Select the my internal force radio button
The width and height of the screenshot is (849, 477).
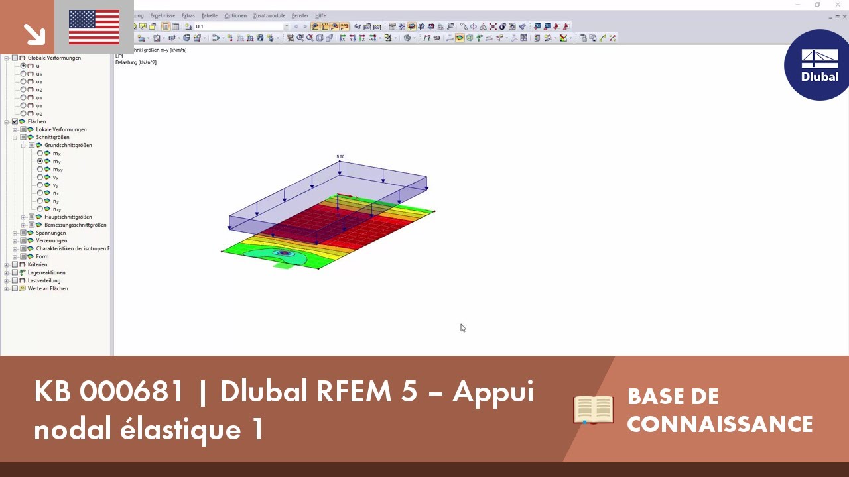coord(40,161)
